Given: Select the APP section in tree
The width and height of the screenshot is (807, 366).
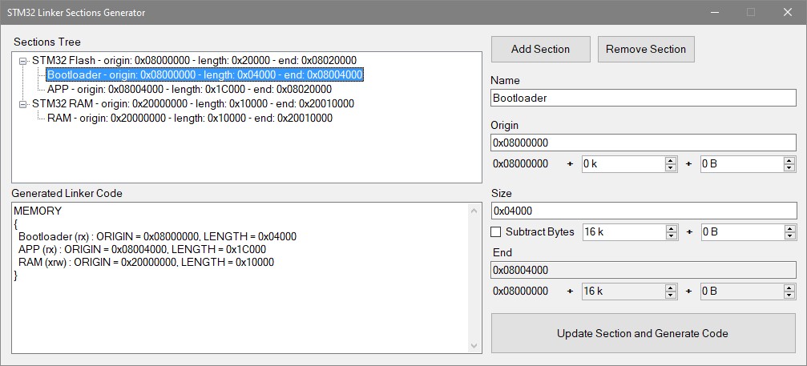Looking at the screenshot, I should 189,90.
